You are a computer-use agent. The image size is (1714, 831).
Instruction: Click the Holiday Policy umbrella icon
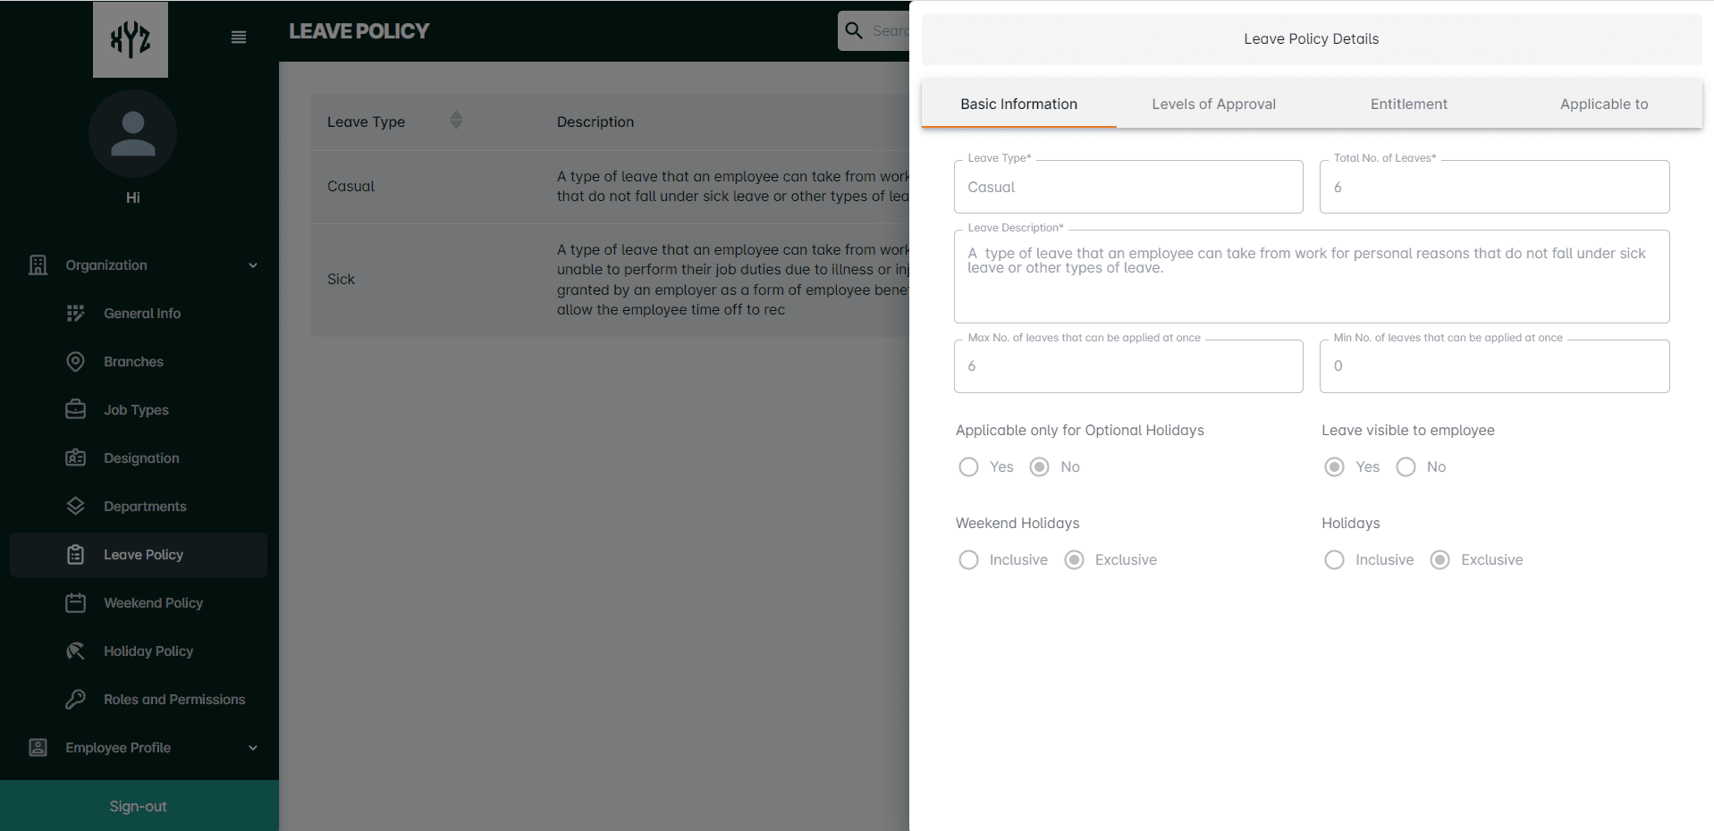click(x=76, y=651)
